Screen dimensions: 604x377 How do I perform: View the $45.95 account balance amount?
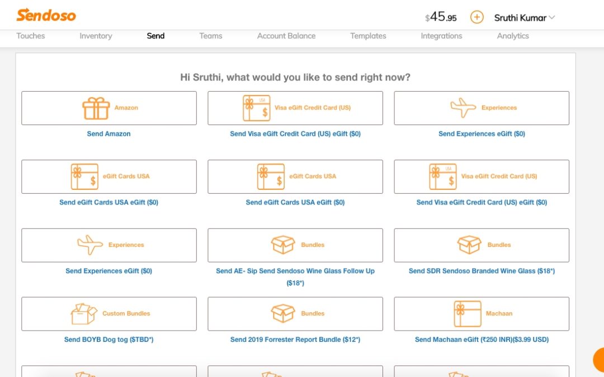point(441,17)
